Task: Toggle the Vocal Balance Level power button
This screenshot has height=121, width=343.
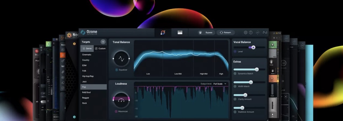Action: click(x=235, y=51)
